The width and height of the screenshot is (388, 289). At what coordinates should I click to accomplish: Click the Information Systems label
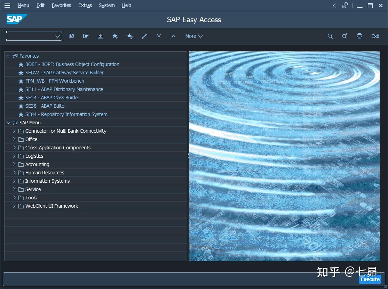(47, 181)
